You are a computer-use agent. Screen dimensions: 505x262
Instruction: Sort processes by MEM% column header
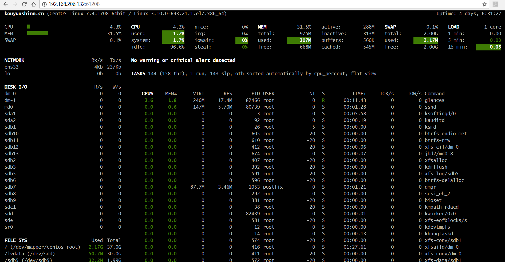click(171, 94)
